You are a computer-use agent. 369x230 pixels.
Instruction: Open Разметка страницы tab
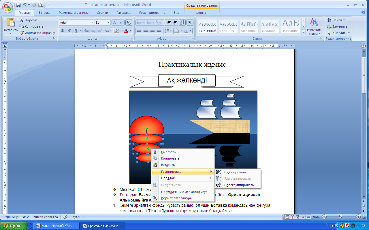click(74, 13)
